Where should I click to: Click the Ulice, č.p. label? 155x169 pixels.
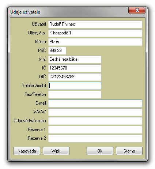click(x=37, y=33)
